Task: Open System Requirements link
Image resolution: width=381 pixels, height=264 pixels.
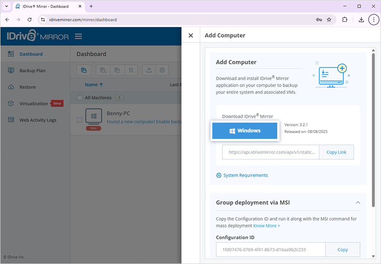Action: [245, 175]
